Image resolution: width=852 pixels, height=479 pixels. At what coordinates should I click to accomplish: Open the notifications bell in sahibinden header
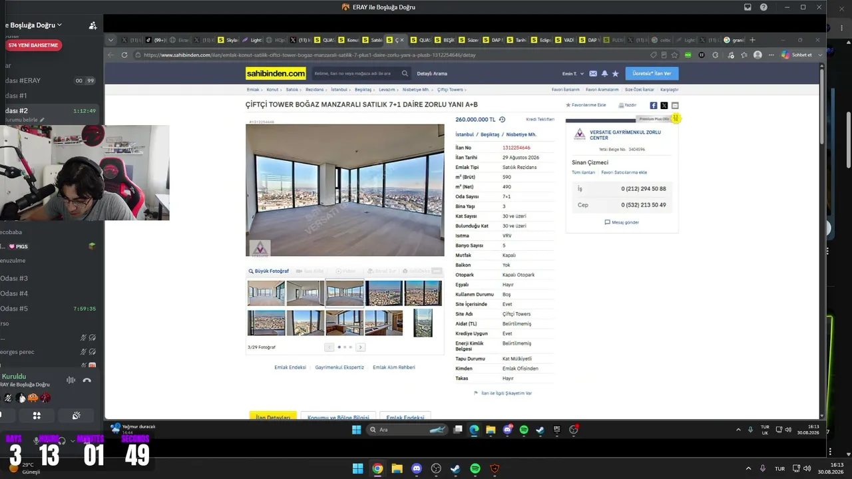[604, 73]
